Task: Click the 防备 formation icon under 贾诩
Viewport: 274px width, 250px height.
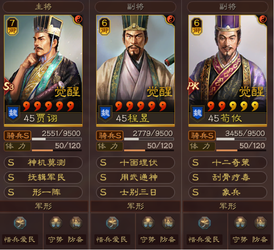Action: (x=76, y=223)
